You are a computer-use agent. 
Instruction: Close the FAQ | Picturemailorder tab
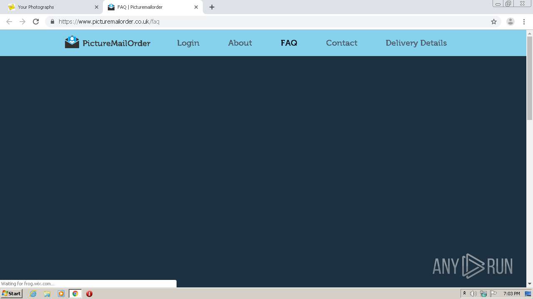tap(196, 7)
